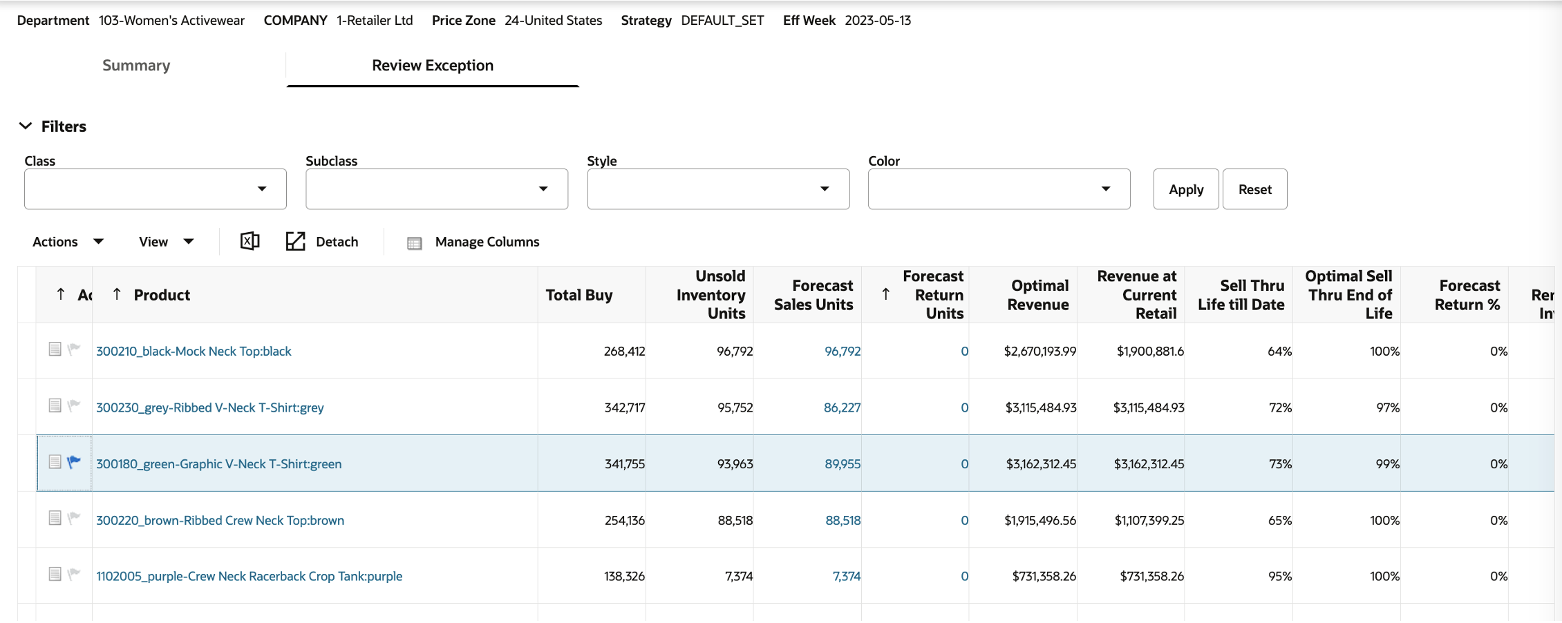
Task: Click the notes icon for Ribbed Crew Neck Top:brown
Action: 55,518
